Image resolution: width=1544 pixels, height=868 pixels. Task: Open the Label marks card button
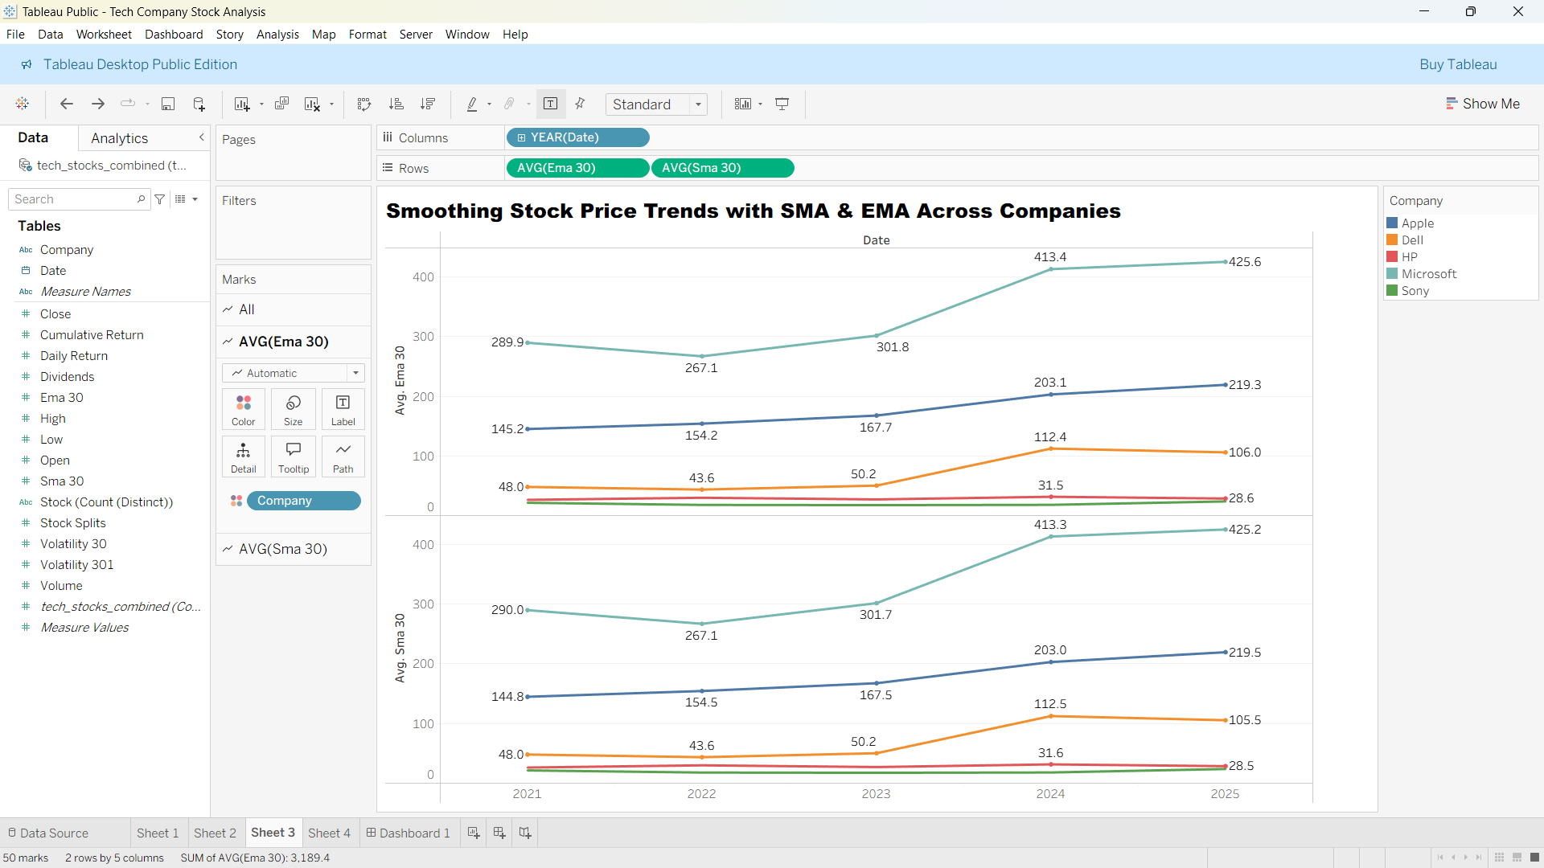click(343, 409)
